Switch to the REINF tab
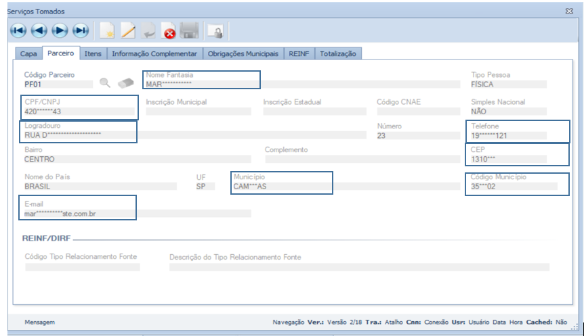The image size is (584, 336). click(299, 53)
